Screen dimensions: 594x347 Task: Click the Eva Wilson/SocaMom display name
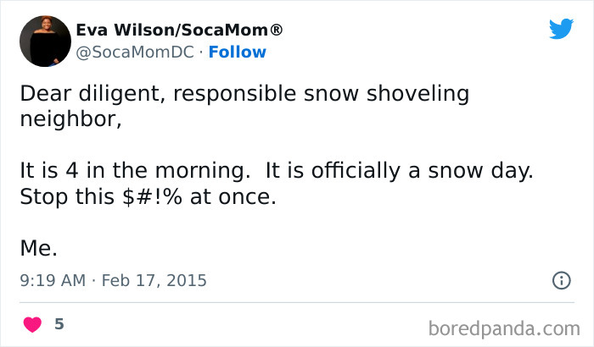click(179, 30)
